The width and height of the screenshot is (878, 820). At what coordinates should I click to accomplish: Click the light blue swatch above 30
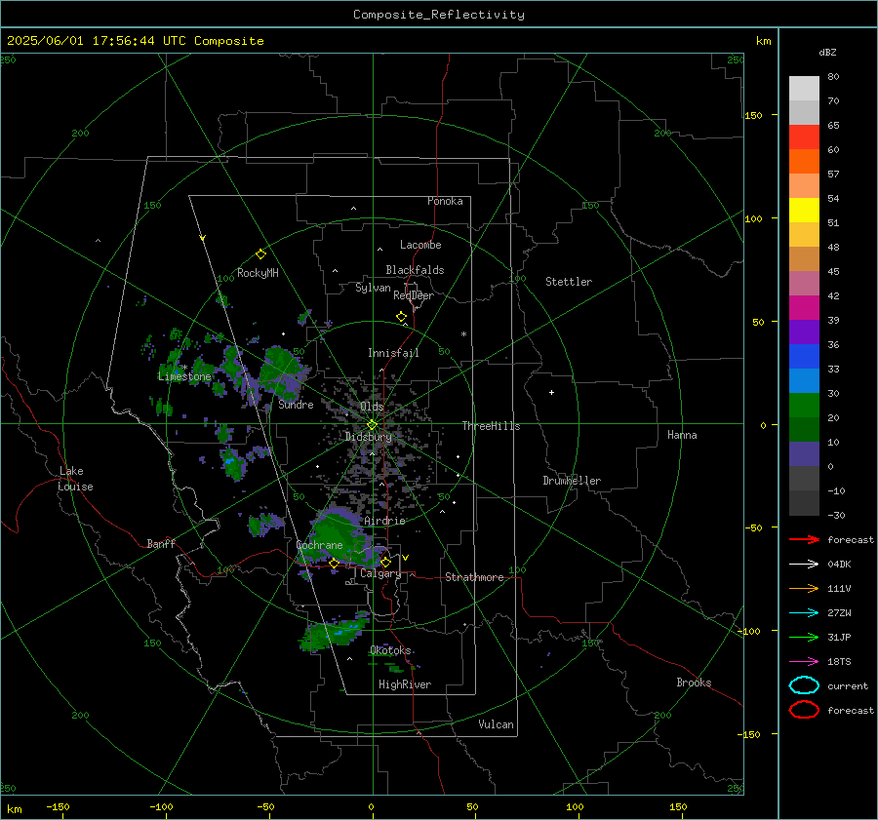(804, 380)
